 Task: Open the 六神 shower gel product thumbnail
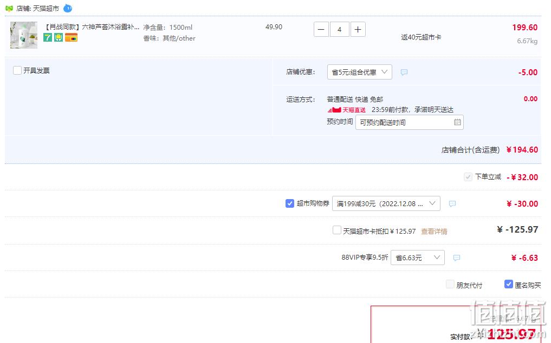point(23,35)
